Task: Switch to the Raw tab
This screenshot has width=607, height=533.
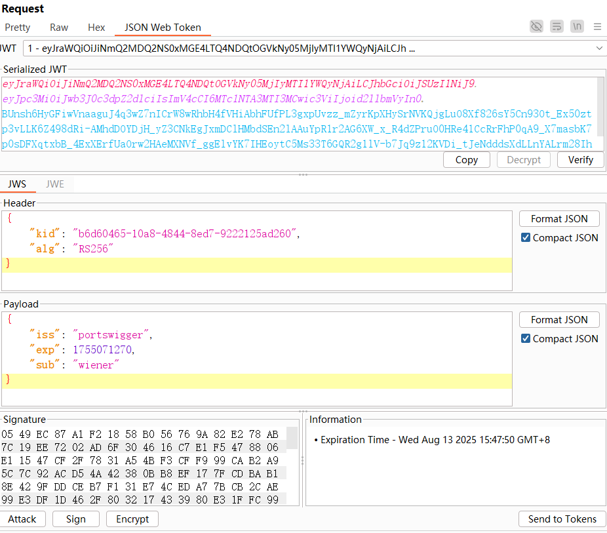Action: point(59,28)
